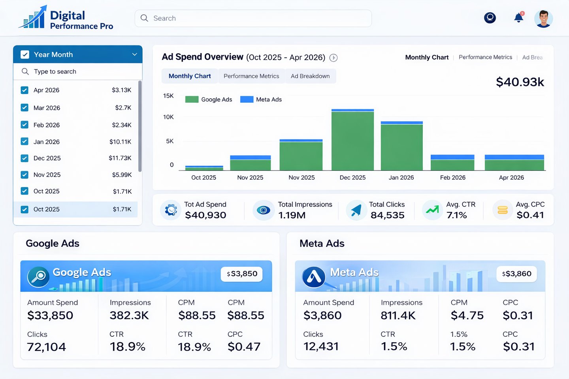Click the Total Impressions value 1.19M
Image resolution: width=569 pixels, height=379 pixels.
point(292,215)
